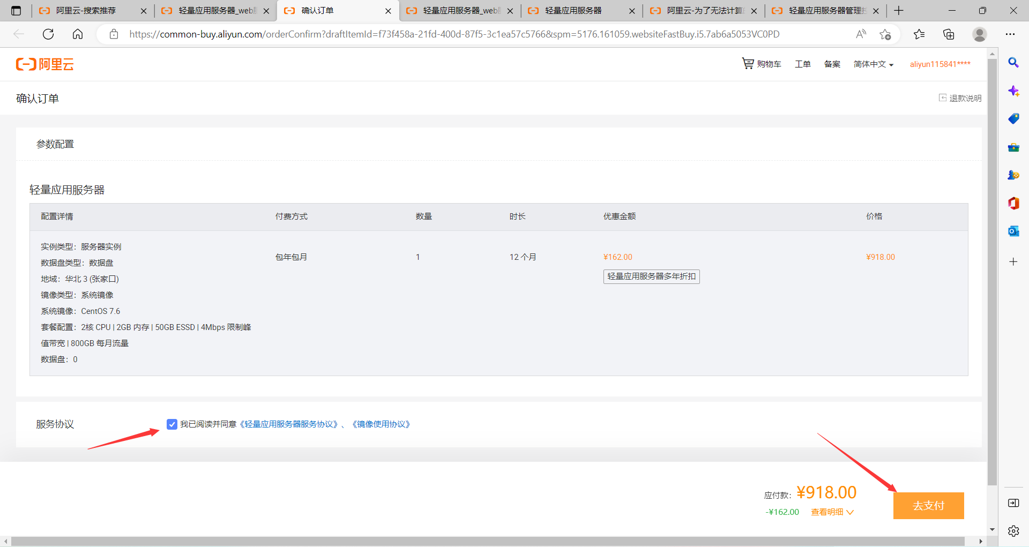1029x547 pixels.
Task: Uncheck the service agreement checkbox
Action: tap(172, 424)
